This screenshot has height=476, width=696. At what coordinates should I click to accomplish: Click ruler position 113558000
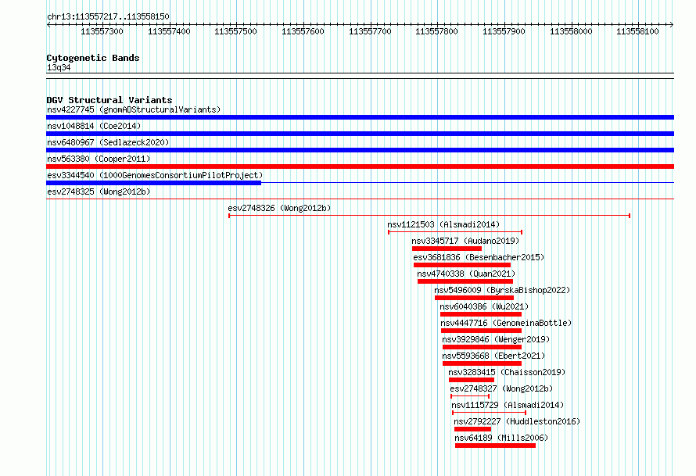point(571,31)
